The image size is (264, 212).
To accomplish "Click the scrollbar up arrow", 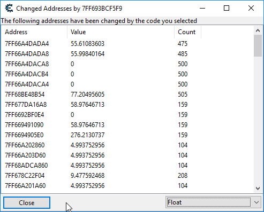I will click(x=258, y=30).
